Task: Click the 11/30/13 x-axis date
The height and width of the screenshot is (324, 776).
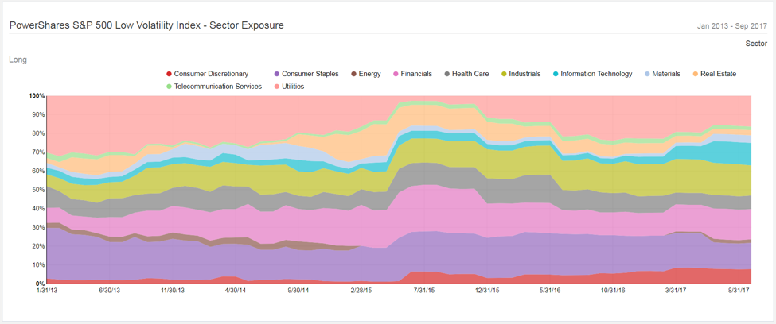Action: [x=174, y=291]
